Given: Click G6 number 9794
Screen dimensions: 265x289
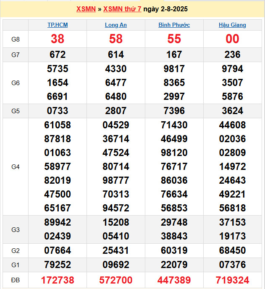Looking at the screenshot, I should 232,69.
